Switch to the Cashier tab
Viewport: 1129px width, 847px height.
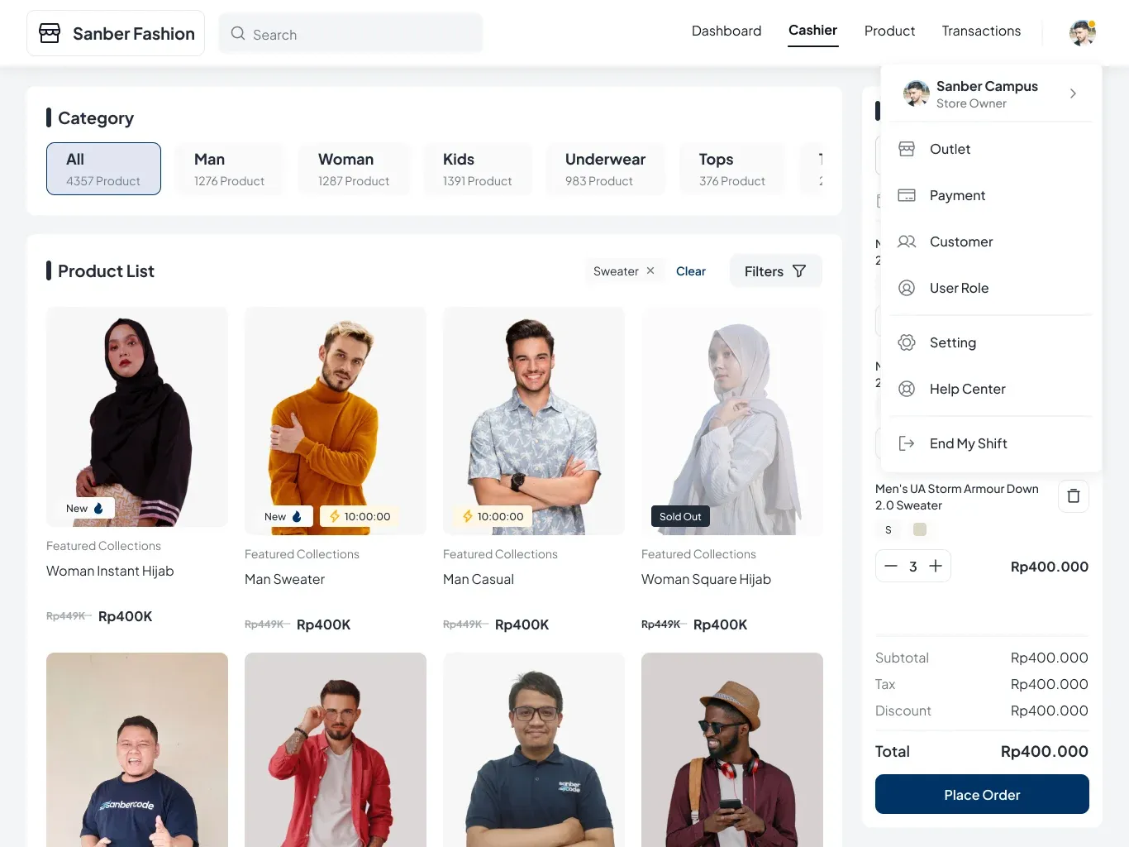point(812,30)
